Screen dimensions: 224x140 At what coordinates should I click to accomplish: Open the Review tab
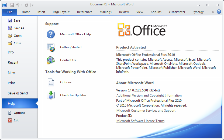tap(124, 12)
